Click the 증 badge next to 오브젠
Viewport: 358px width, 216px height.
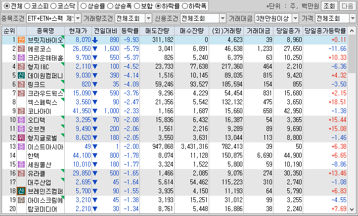pyautogui.click(x=21, y=129)
